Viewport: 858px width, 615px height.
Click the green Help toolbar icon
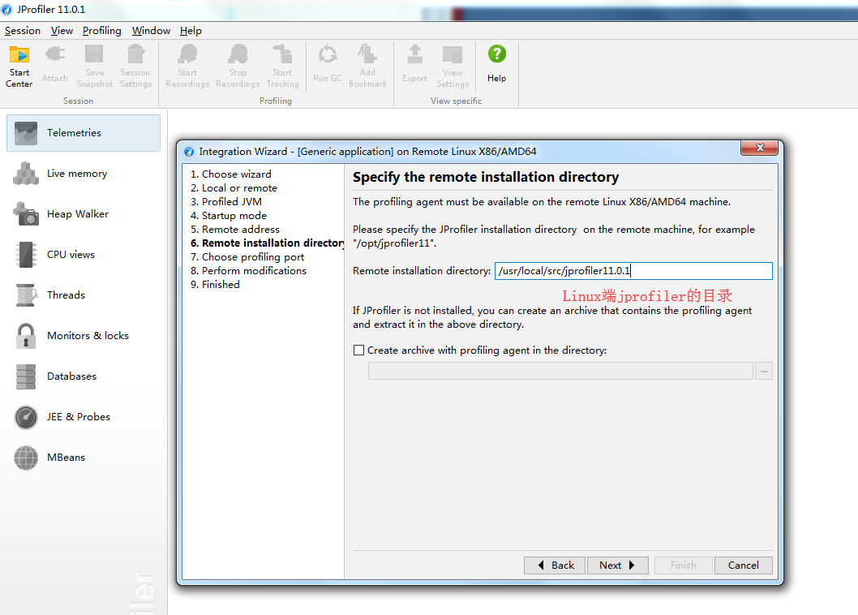pos(497,65)
